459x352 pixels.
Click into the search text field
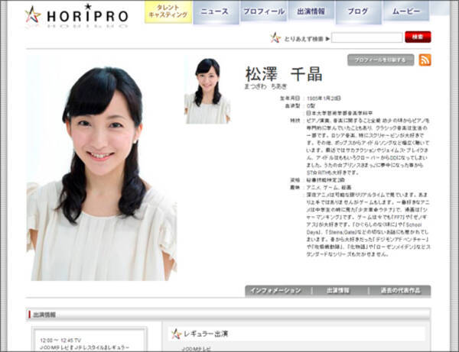(366, 37)
